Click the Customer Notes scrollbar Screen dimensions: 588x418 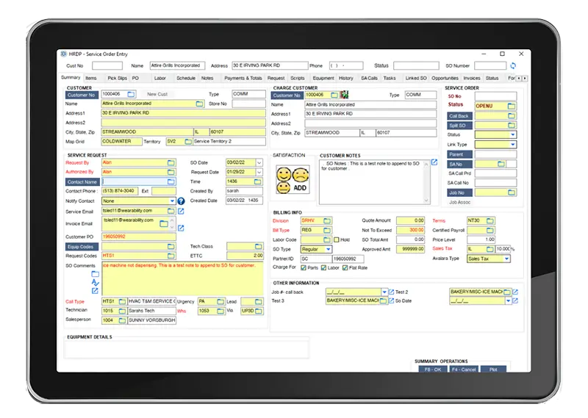pos(426,182)
